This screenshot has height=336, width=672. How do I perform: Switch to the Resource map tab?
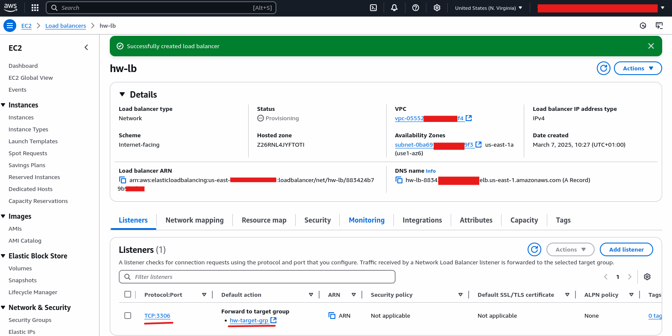[264, 220]
